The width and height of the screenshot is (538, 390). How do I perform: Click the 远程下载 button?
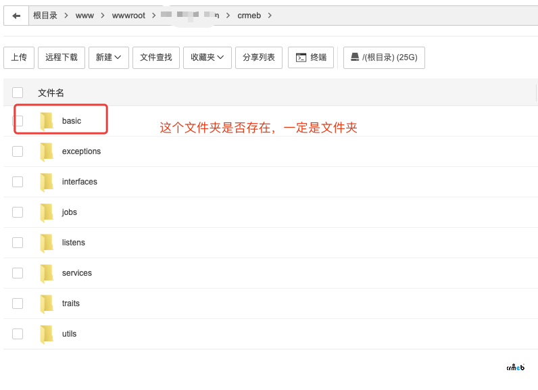(62, 57)
